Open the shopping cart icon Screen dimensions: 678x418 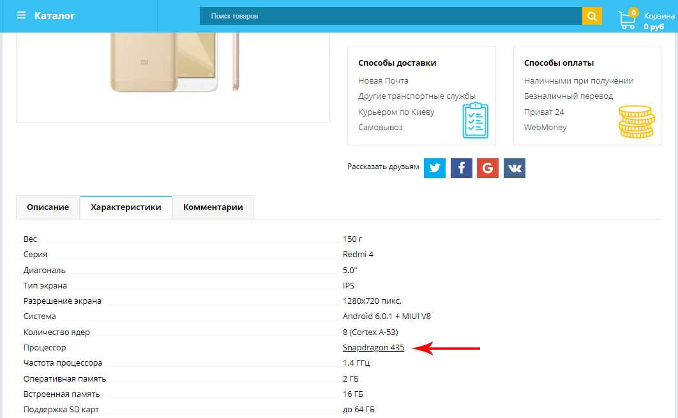[627, 20]
